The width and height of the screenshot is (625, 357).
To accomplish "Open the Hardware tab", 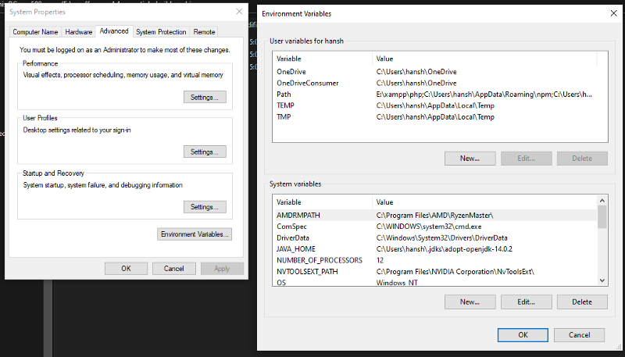I will click(79, 32).
